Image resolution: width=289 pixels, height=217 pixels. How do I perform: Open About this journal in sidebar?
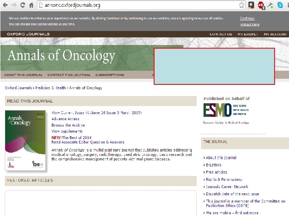221,158
